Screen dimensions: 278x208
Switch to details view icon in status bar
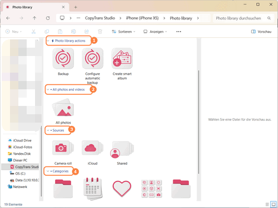tap(267, 204)
